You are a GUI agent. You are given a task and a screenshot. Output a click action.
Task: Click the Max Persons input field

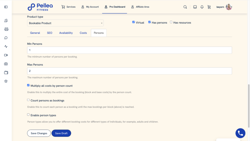[x=130, y=71]
